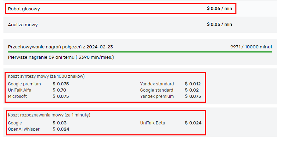The image size is (281, 141).
Task: Click the Koszt syntezy mowy section title
Action: coord(46,76)
